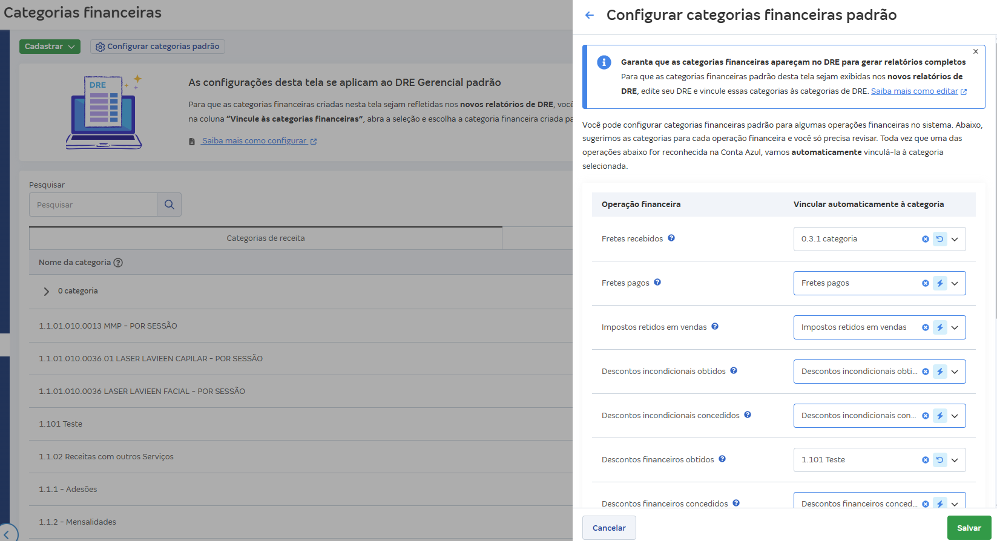Image resolution: width=997 pixels, height=541 pixels.
Task: Click help icon beside Impostos retidos em vendas
Action: pos(715,327)
